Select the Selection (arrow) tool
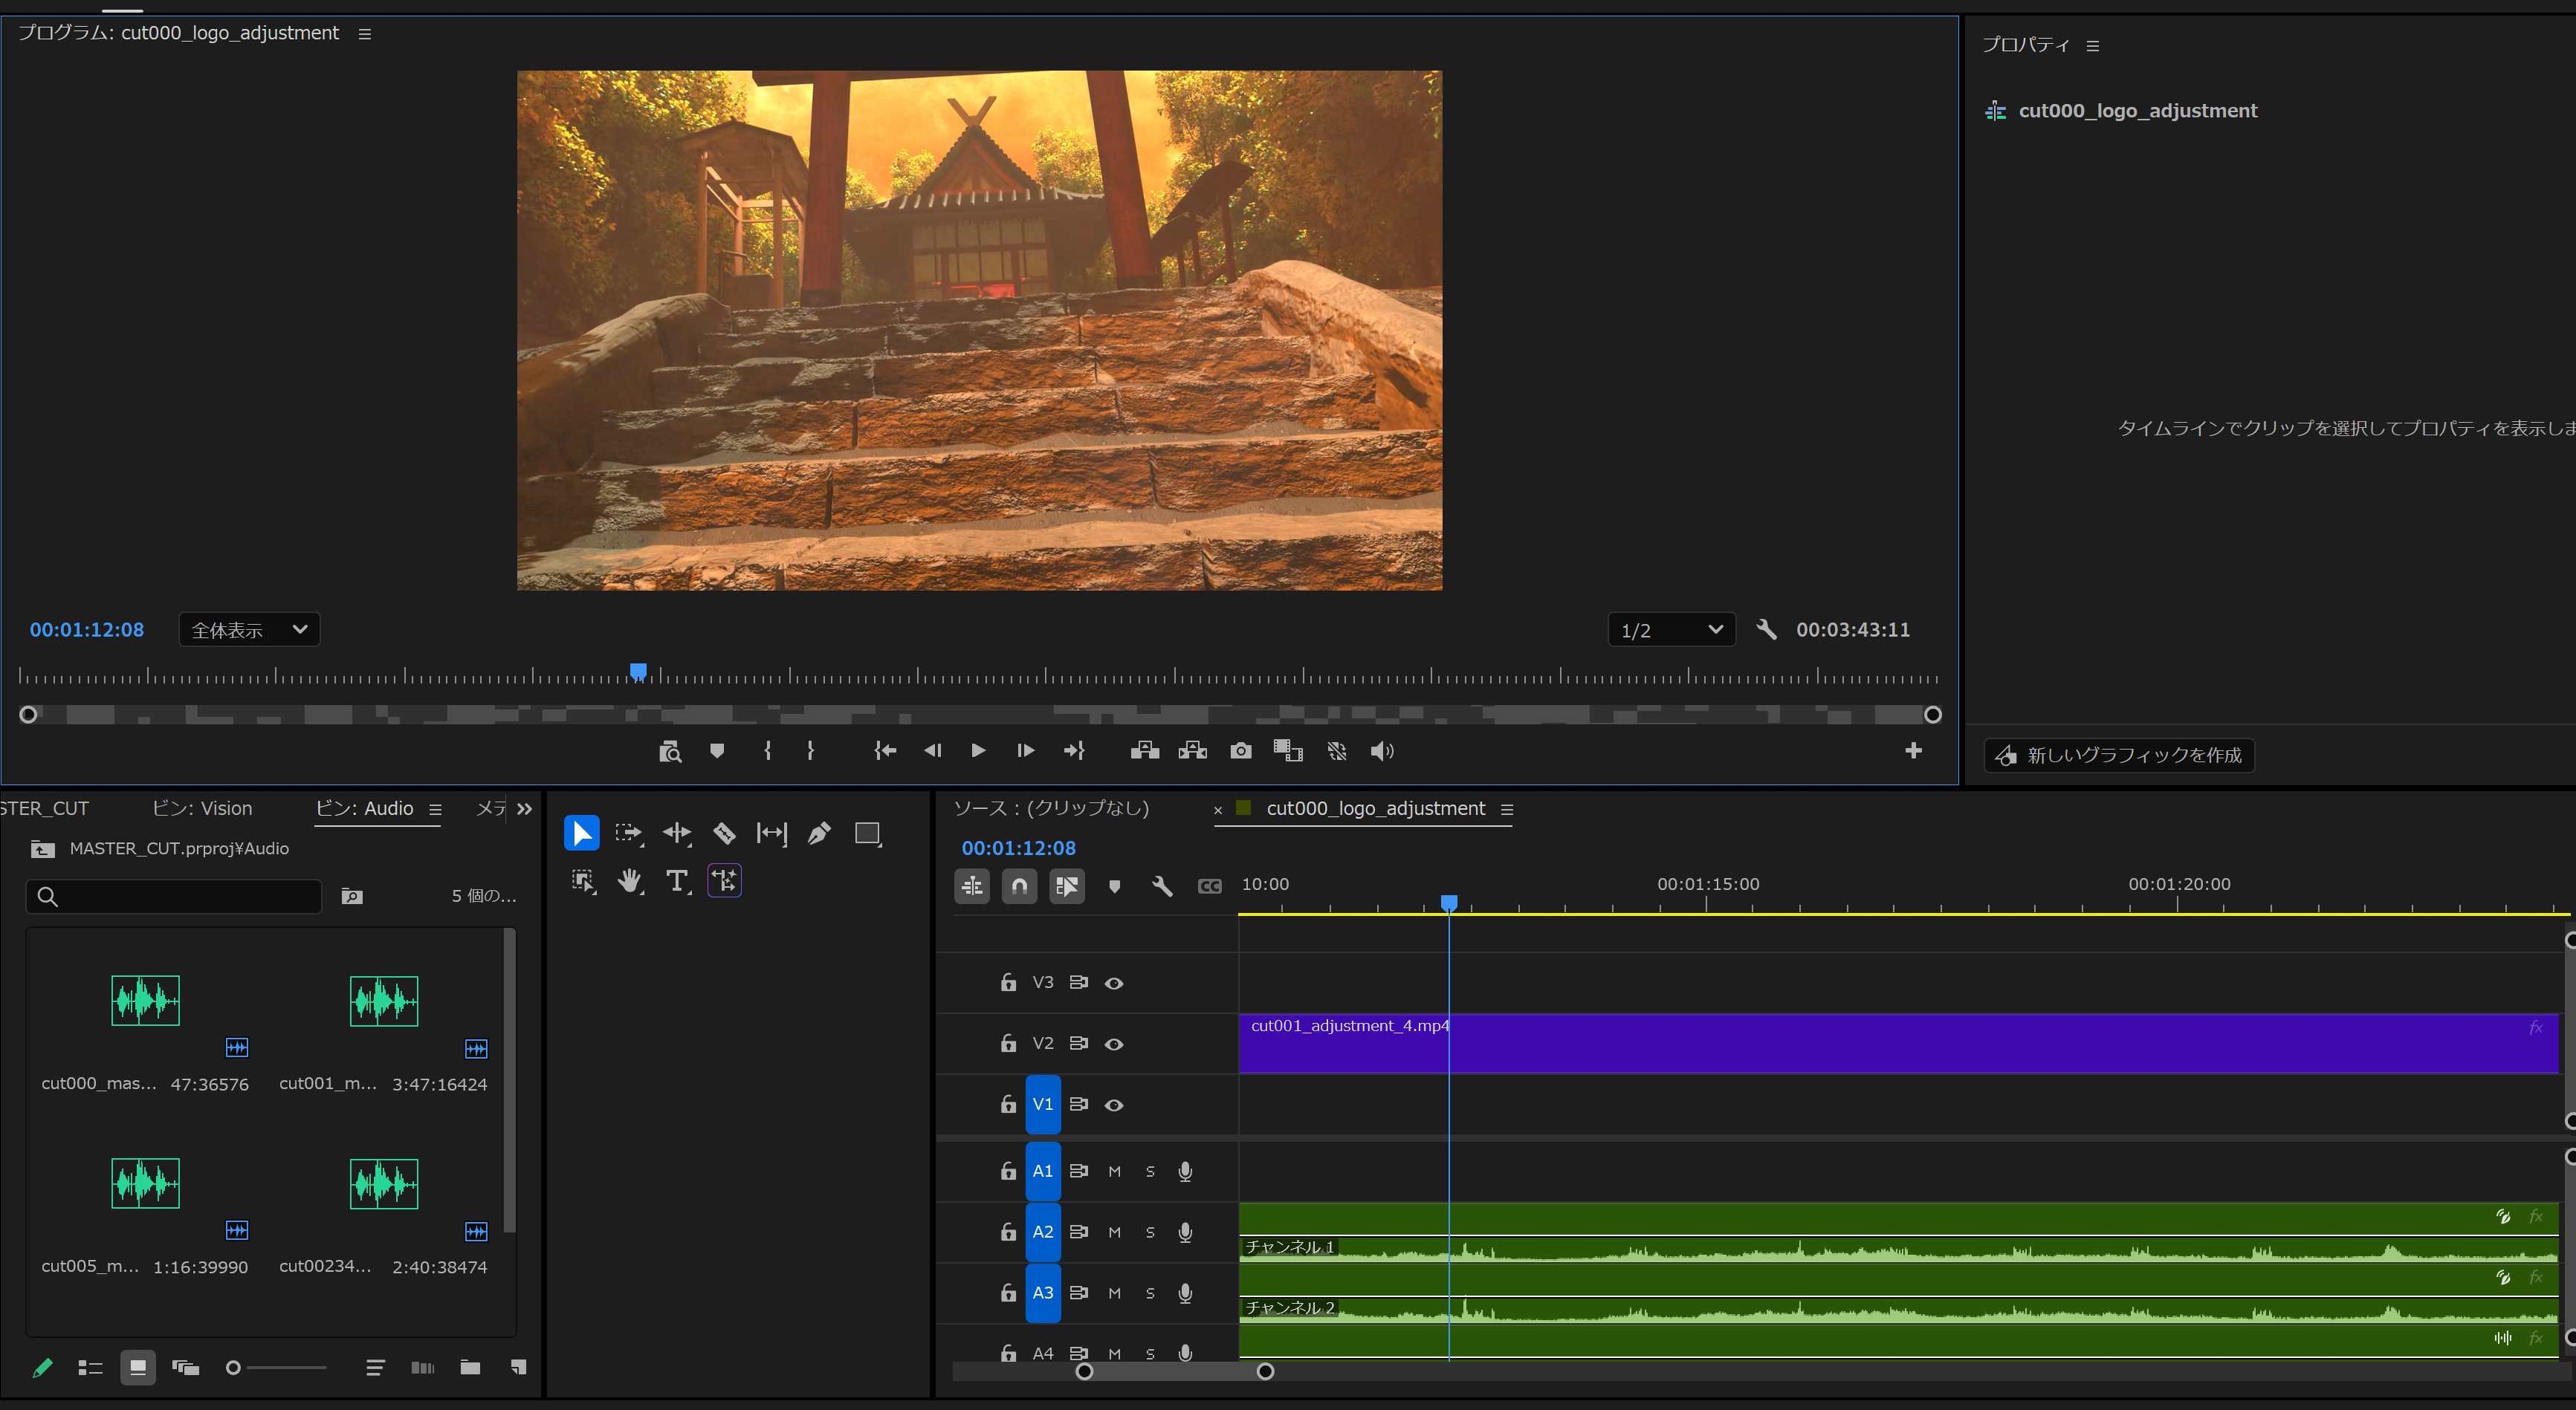 click(x=581, y=834)
